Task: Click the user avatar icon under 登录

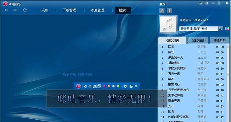Action: pos(169,10)
